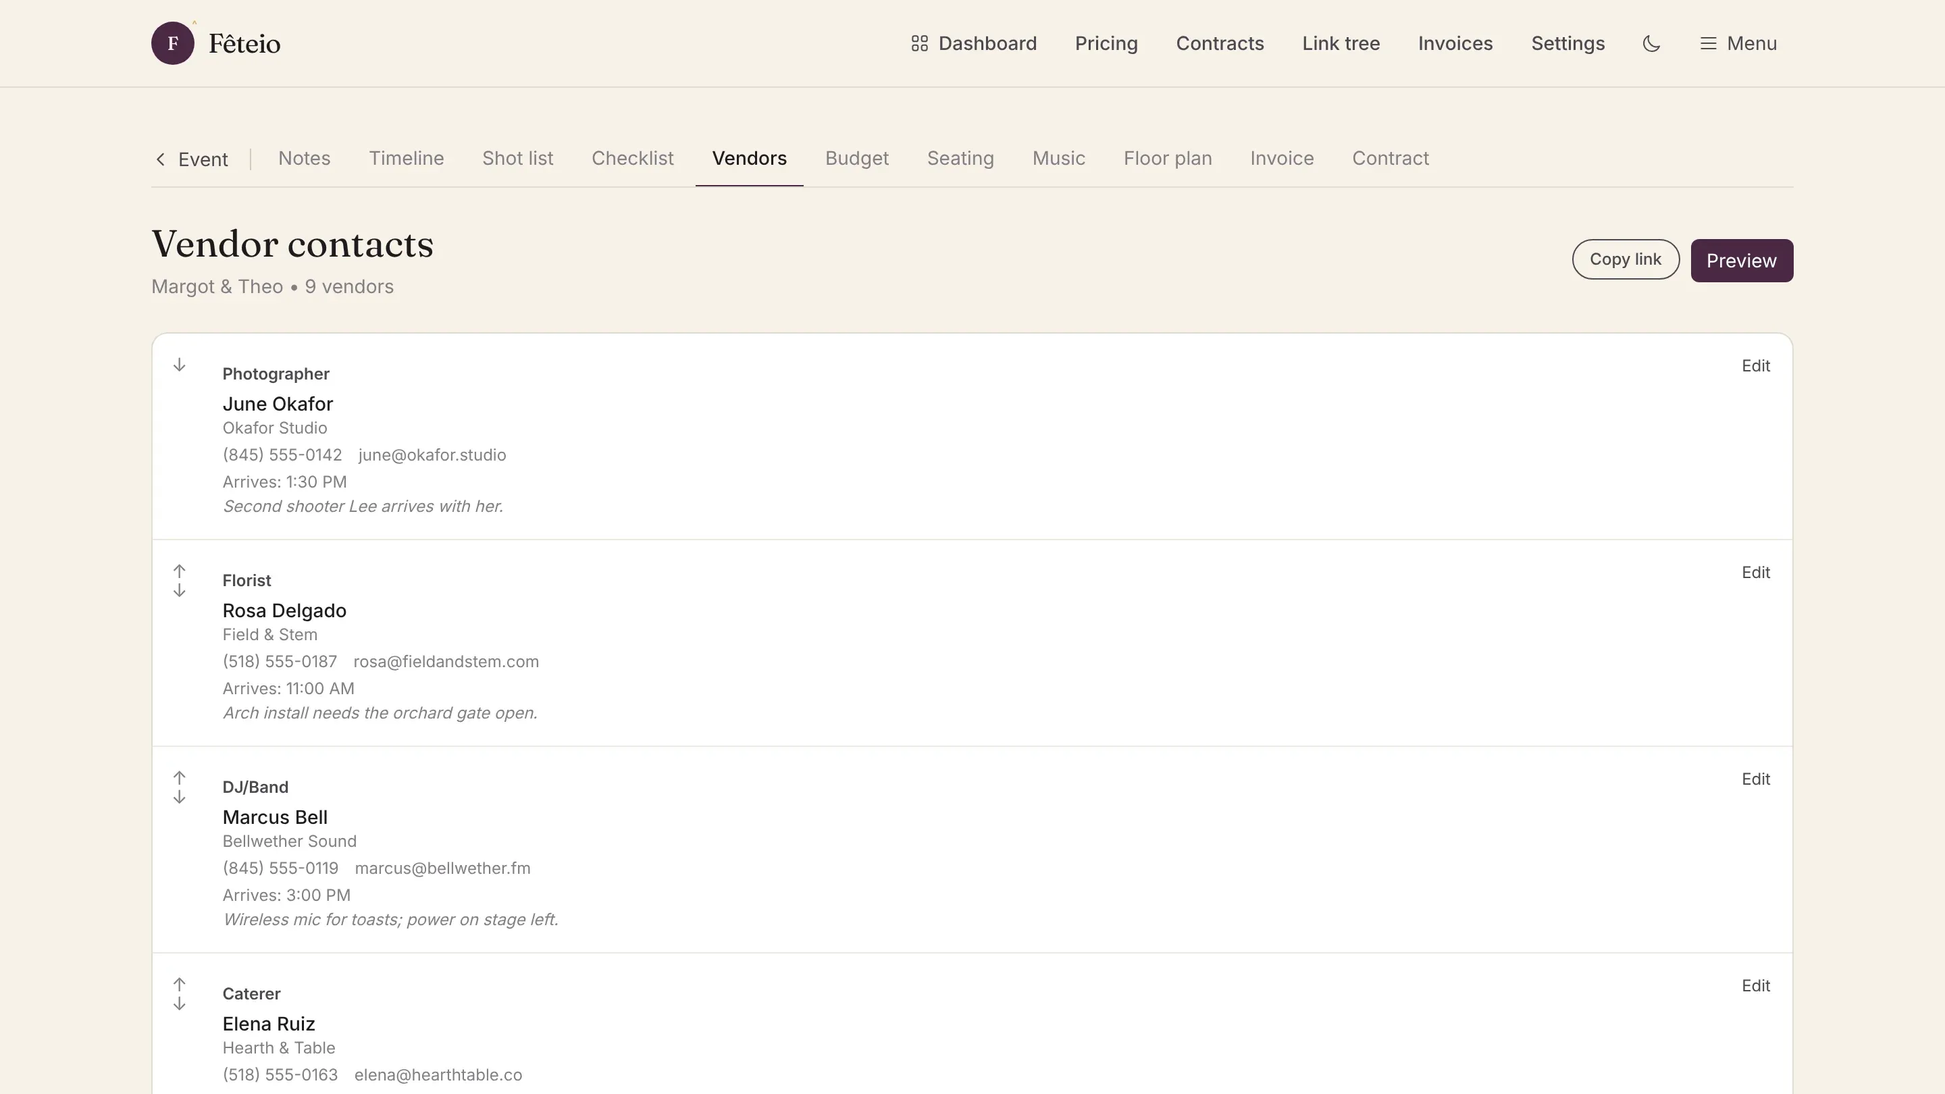Move Photographer June Okafor down
Screen dimensions: 1945x1094
point(179,365)
